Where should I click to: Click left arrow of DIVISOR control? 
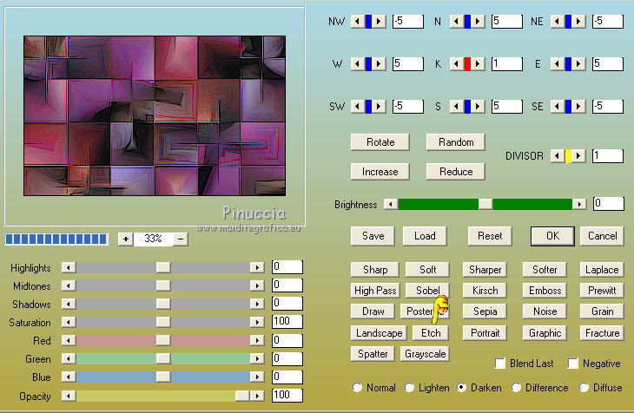click(x=558, y=156)
